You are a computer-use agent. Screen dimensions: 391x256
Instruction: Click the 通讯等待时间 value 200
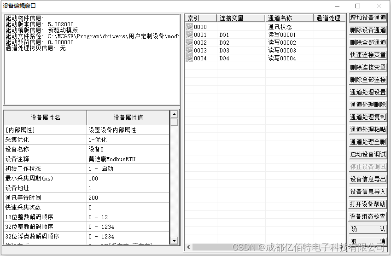tap(128, 198)
